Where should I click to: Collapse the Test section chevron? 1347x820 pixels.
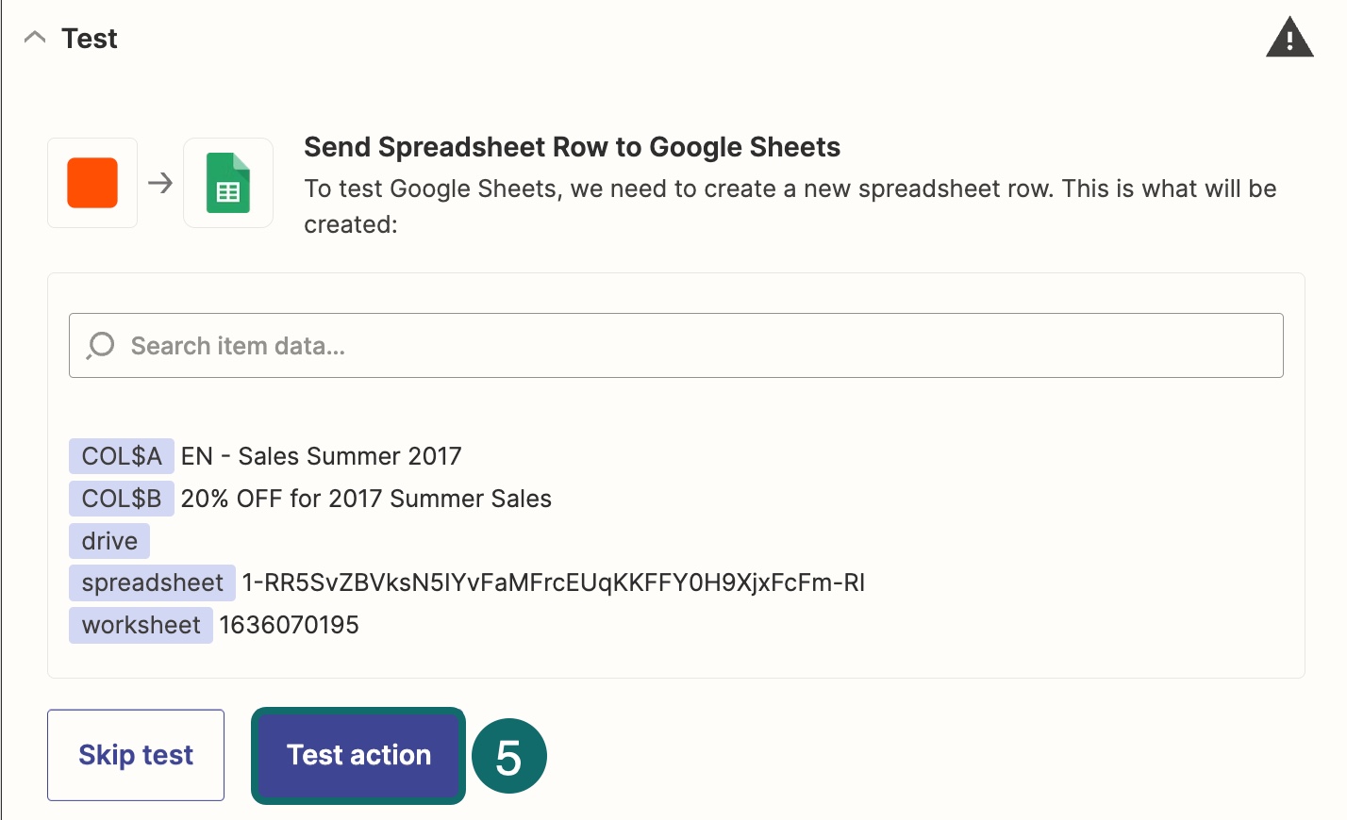[x=35, y=38]
